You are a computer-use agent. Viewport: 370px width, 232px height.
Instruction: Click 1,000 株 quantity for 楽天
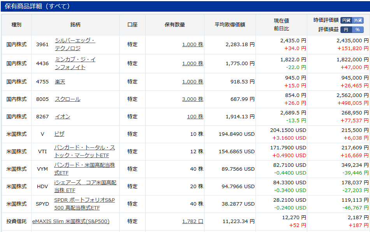pos(192,81)
